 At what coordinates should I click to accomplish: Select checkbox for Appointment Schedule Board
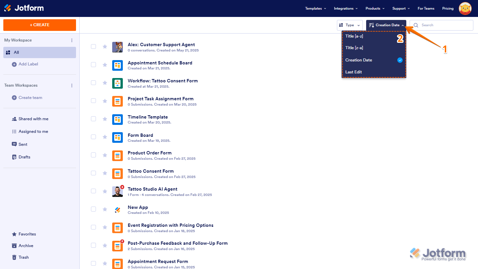(94, 65)
